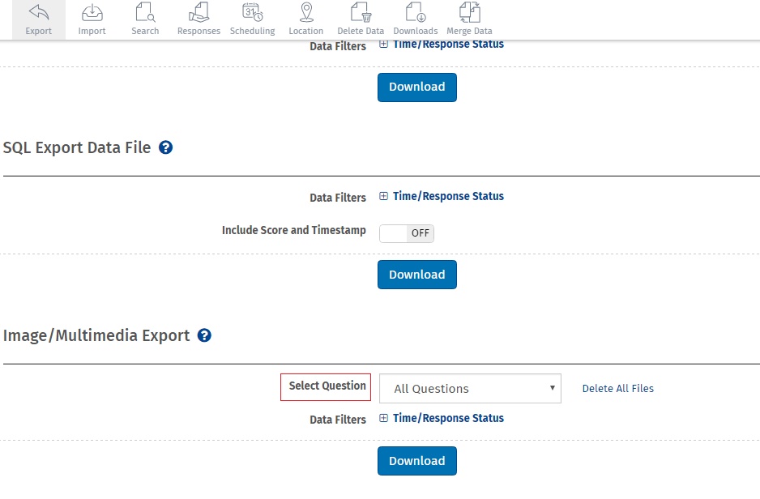760x499 pixels.
Task: Open the Downloads section
Action: click(415, 19)
